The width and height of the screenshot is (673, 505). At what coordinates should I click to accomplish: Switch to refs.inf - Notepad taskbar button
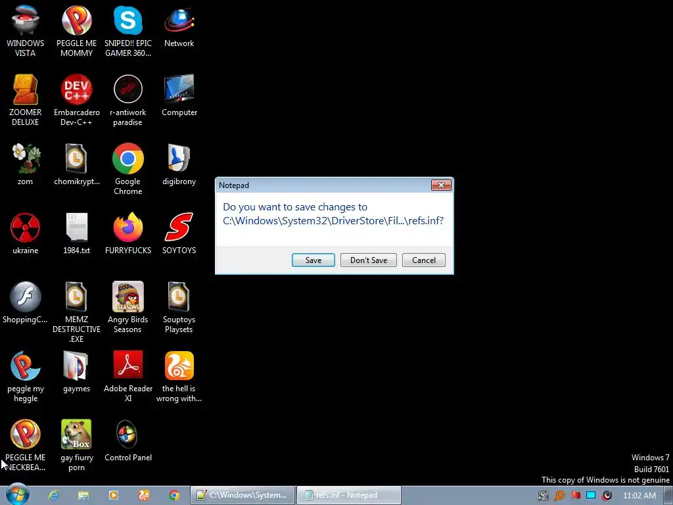coord(348,495)
